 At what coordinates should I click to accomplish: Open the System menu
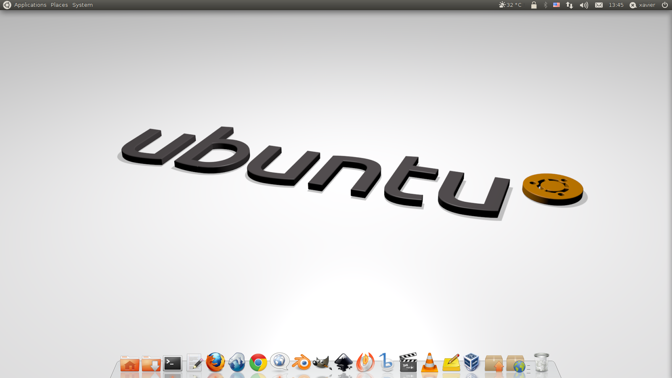82,5
